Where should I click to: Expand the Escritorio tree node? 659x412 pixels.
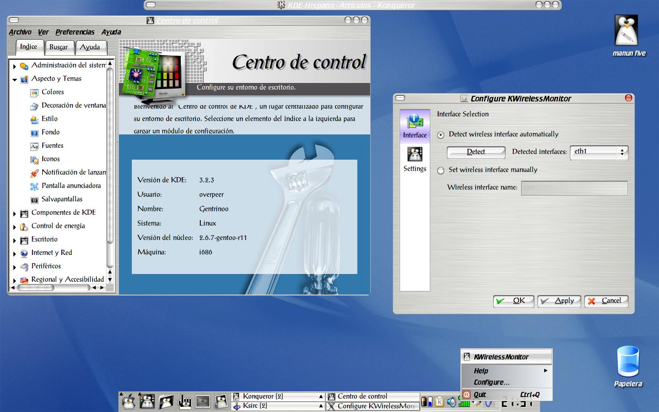[15, 241]
